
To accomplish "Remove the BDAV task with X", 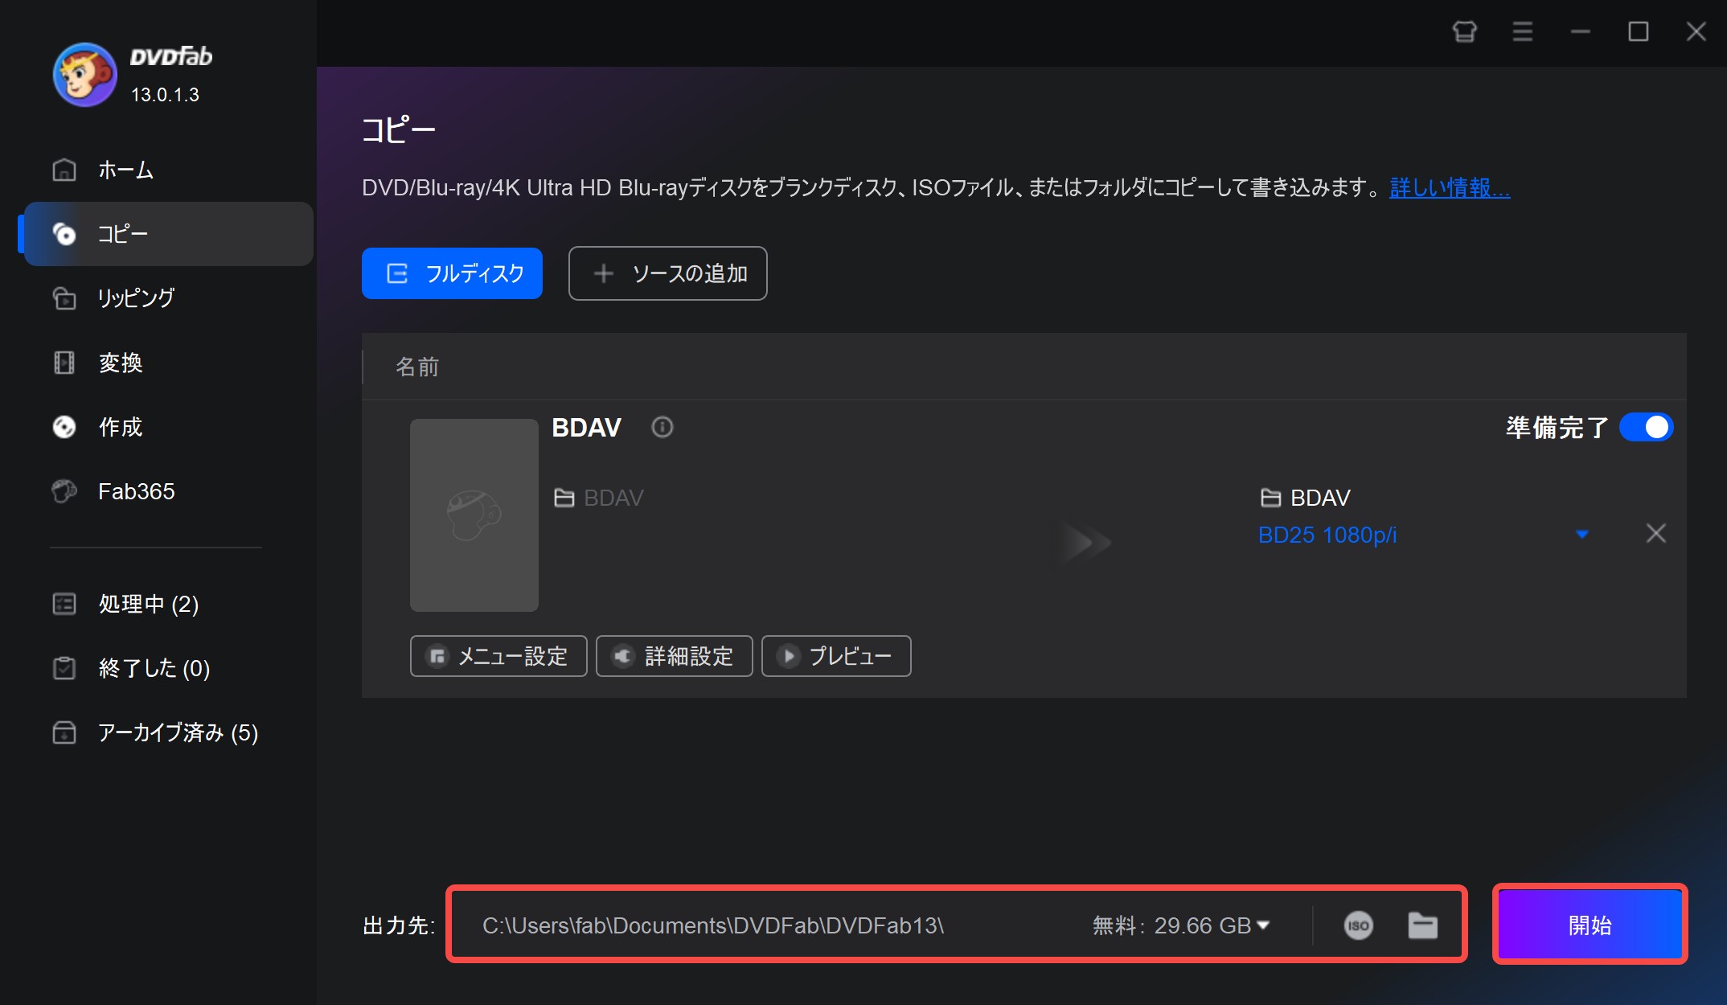I will (x=1656, y=533).
